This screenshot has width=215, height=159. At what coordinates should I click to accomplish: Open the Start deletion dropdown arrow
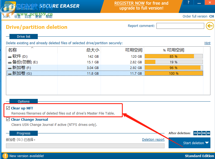pos(207,143)
